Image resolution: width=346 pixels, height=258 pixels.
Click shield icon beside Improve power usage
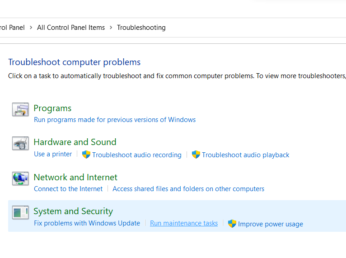[x=232, y=224]
